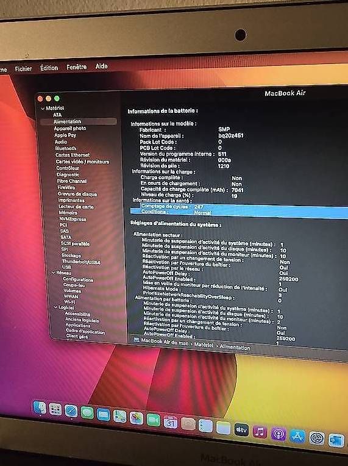This screenshot has height=466, width=348.
Task: Open App Store from the Dock
Action: point(297,436)
